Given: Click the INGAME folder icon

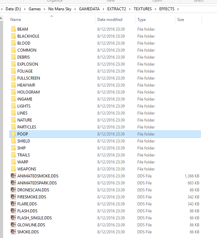Looking at the screenshot, I should tap(13, 99).
